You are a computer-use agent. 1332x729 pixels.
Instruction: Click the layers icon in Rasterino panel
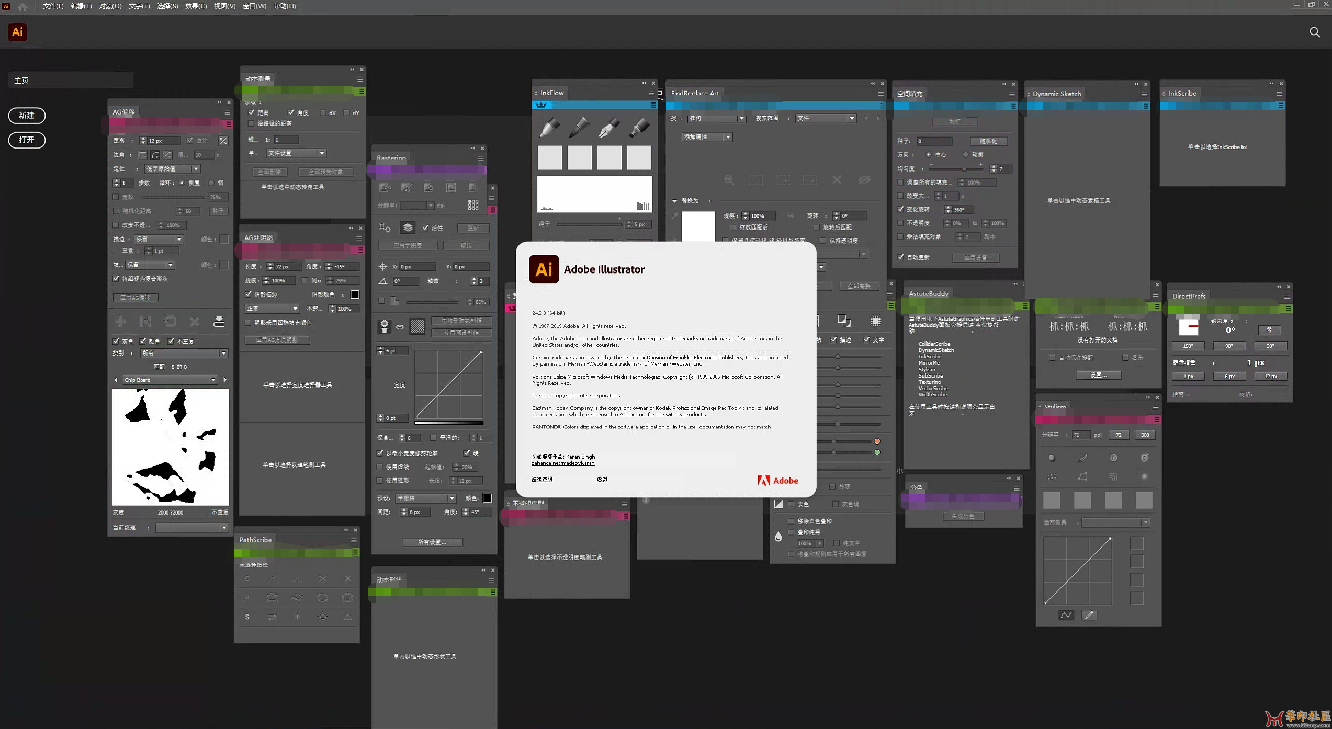pos(408,227)
